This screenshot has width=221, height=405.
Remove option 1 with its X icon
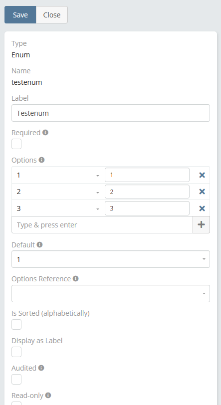[x=202, y=175]
